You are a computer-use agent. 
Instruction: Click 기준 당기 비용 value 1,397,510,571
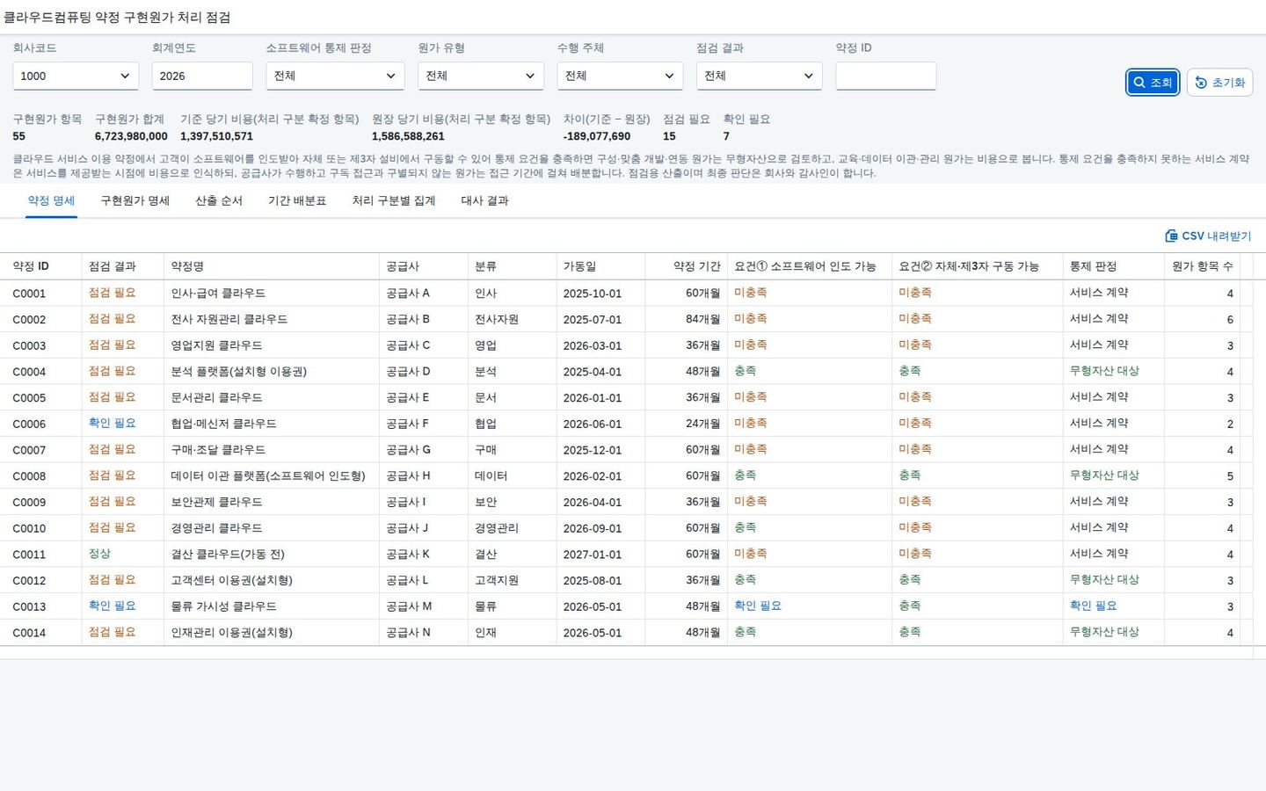pos(216,136)
